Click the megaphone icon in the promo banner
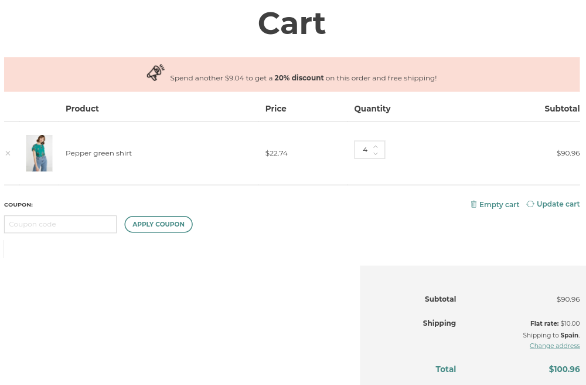 [155, 73]
